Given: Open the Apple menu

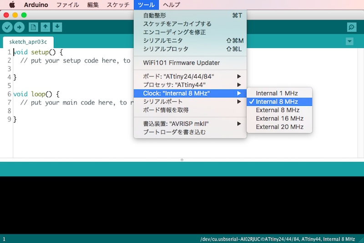Looking at the screenshot, I should click(x=12, y=5).
